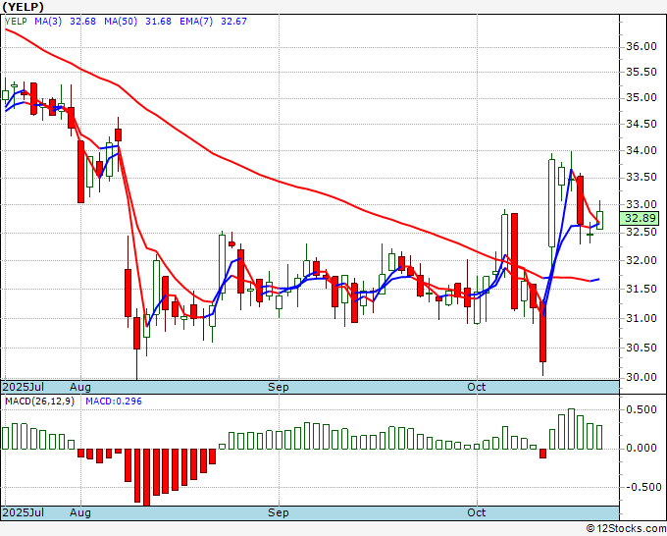The height and width of the screenshot is (536, 667).
Task: Click the 33.00 price axis label
Action: [641, 204]
